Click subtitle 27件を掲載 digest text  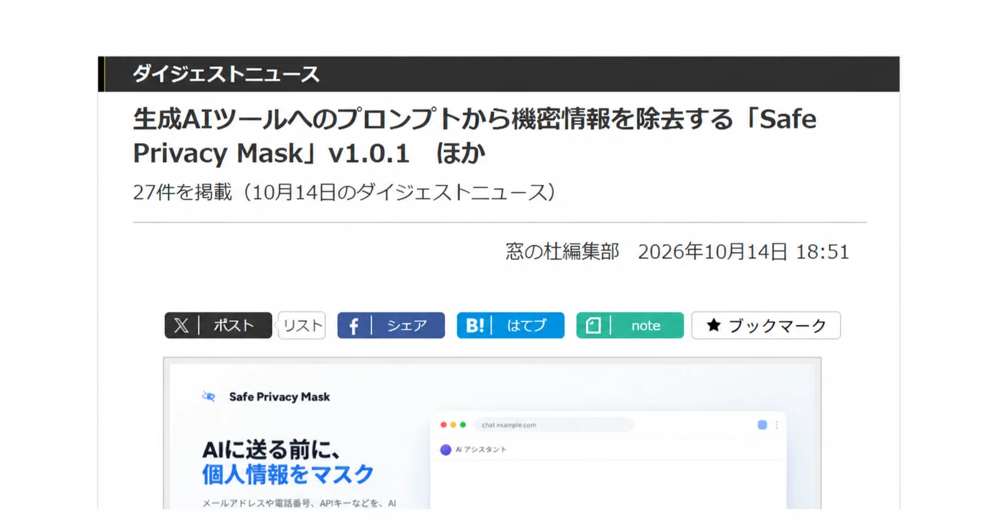pyautogui.click(x=344, y=192)
